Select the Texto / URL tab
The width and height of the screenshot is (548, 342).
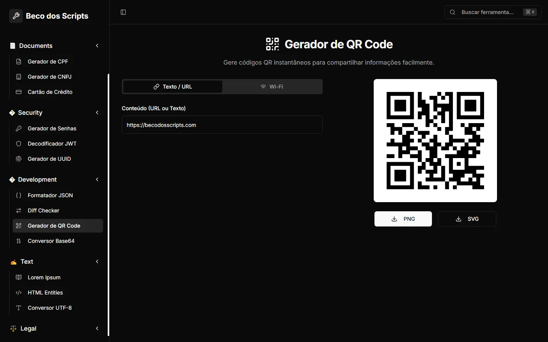(173, 87)
